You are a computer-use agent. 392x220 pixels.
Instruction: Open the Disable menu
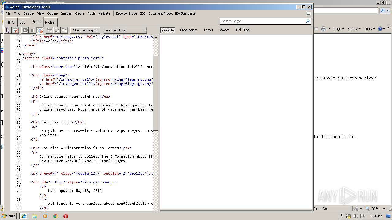[28, 13]
